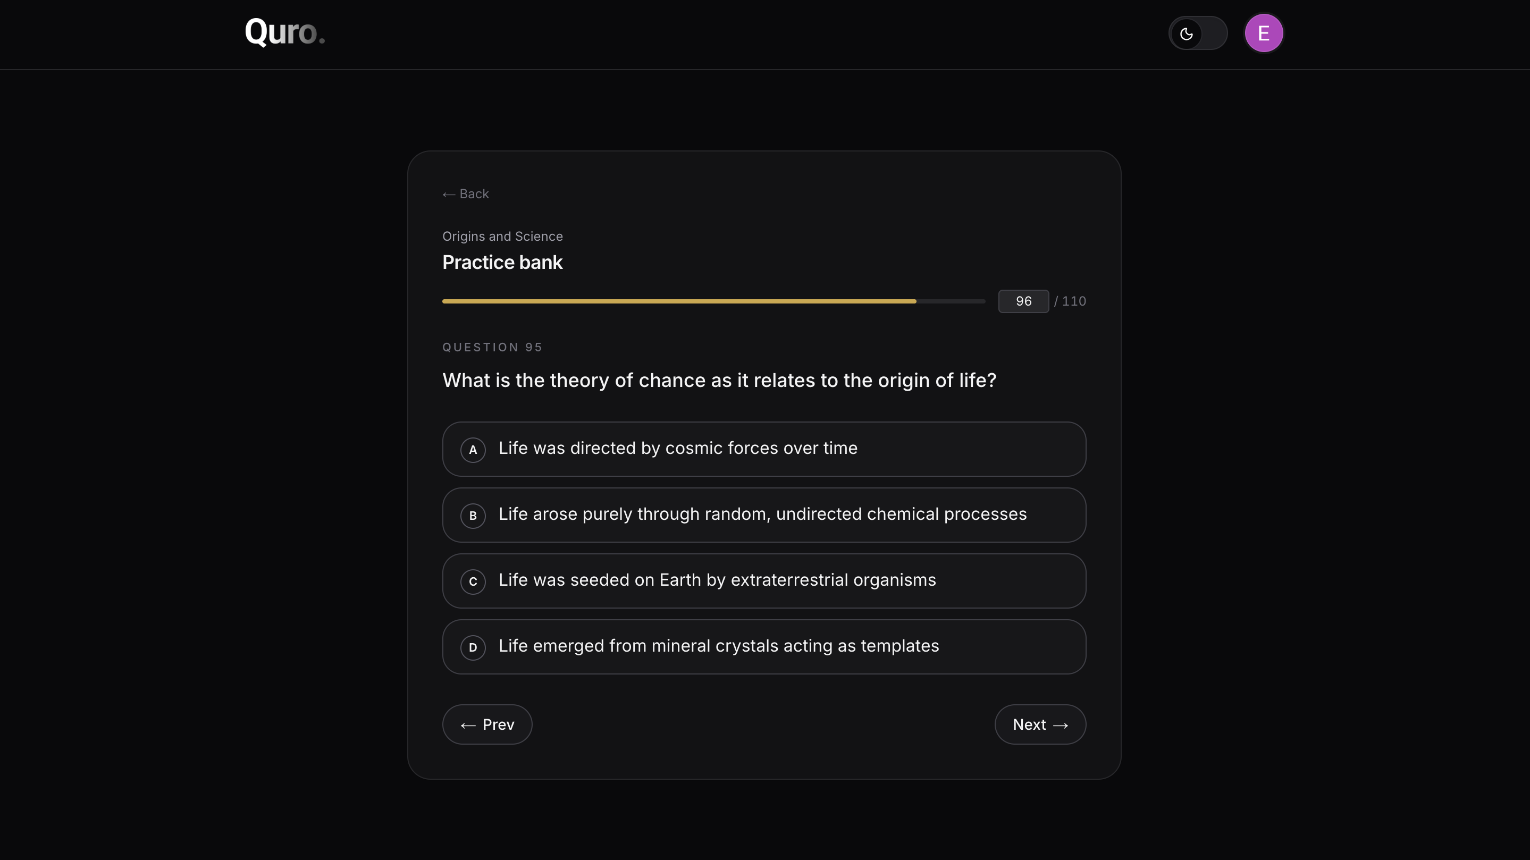
Task: Go to the previous question with Prev
Action: 487,724
